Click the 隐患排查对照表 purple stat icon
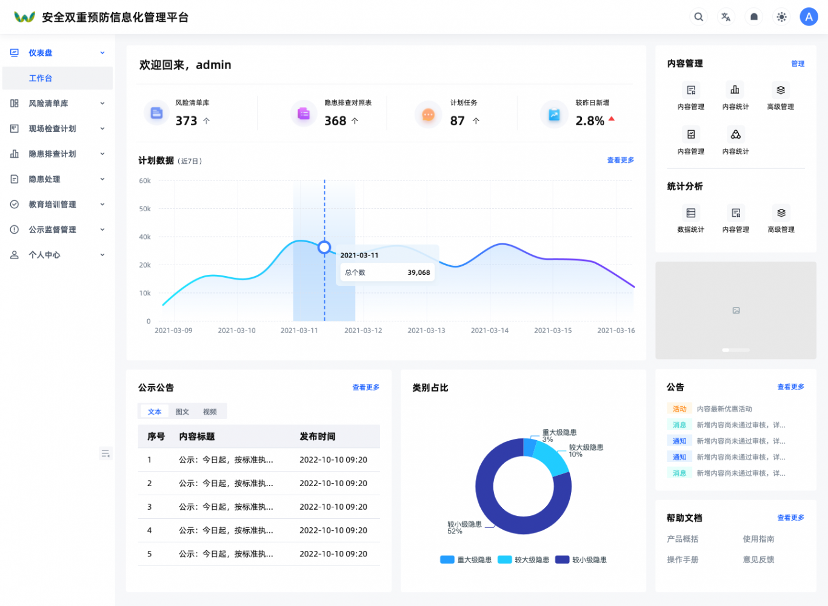This screenshot has height=606, width=828. click(x=304, y=113)
